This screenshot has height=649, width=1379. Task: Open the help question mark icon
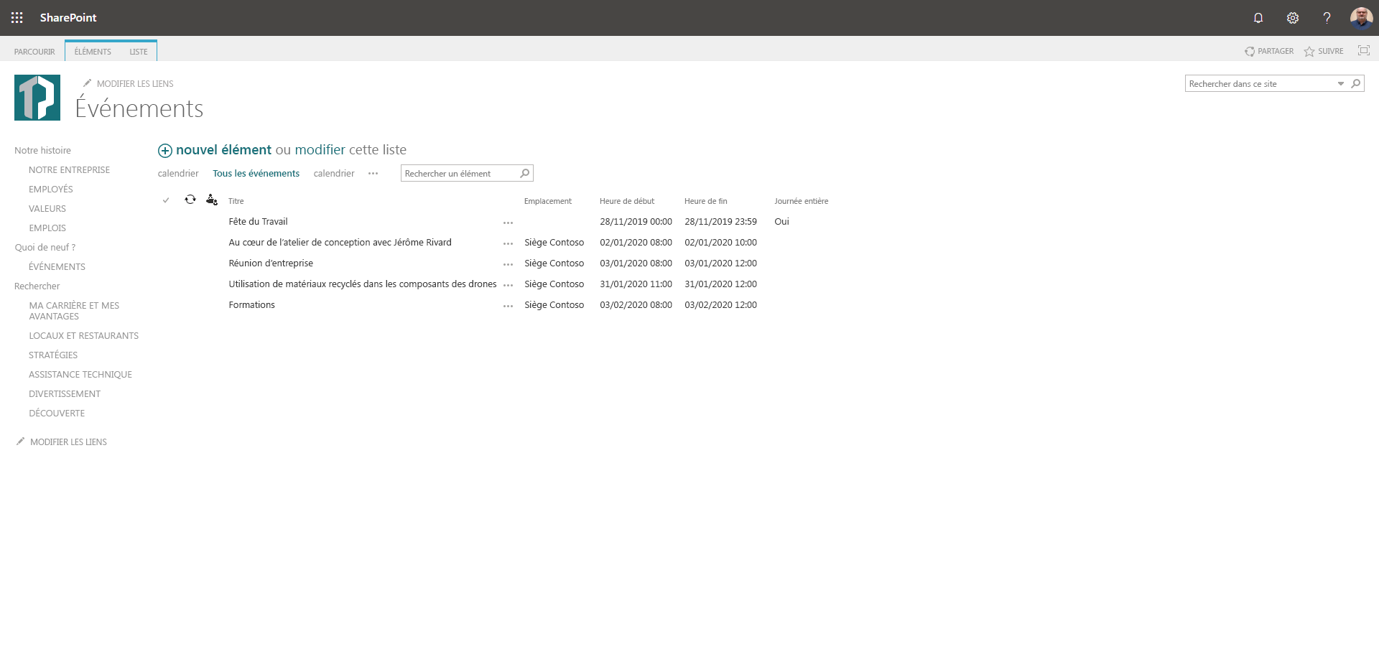click(1327, 18)
